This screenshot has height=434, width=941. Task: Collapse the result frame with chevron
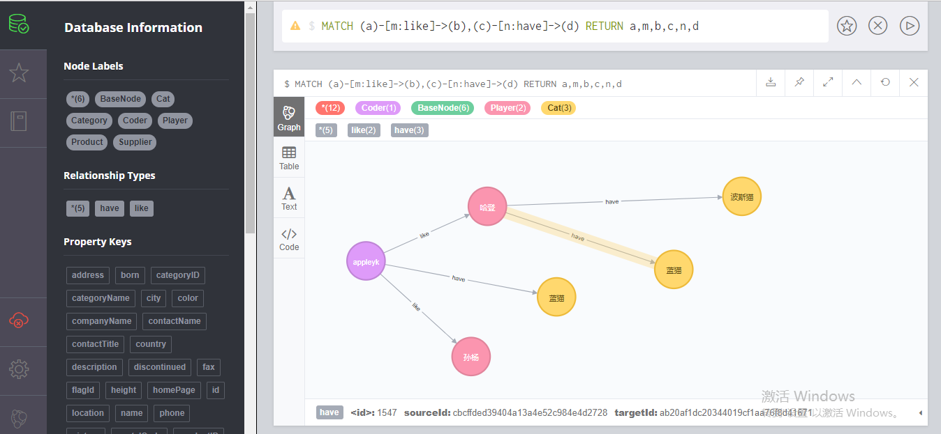857,82
